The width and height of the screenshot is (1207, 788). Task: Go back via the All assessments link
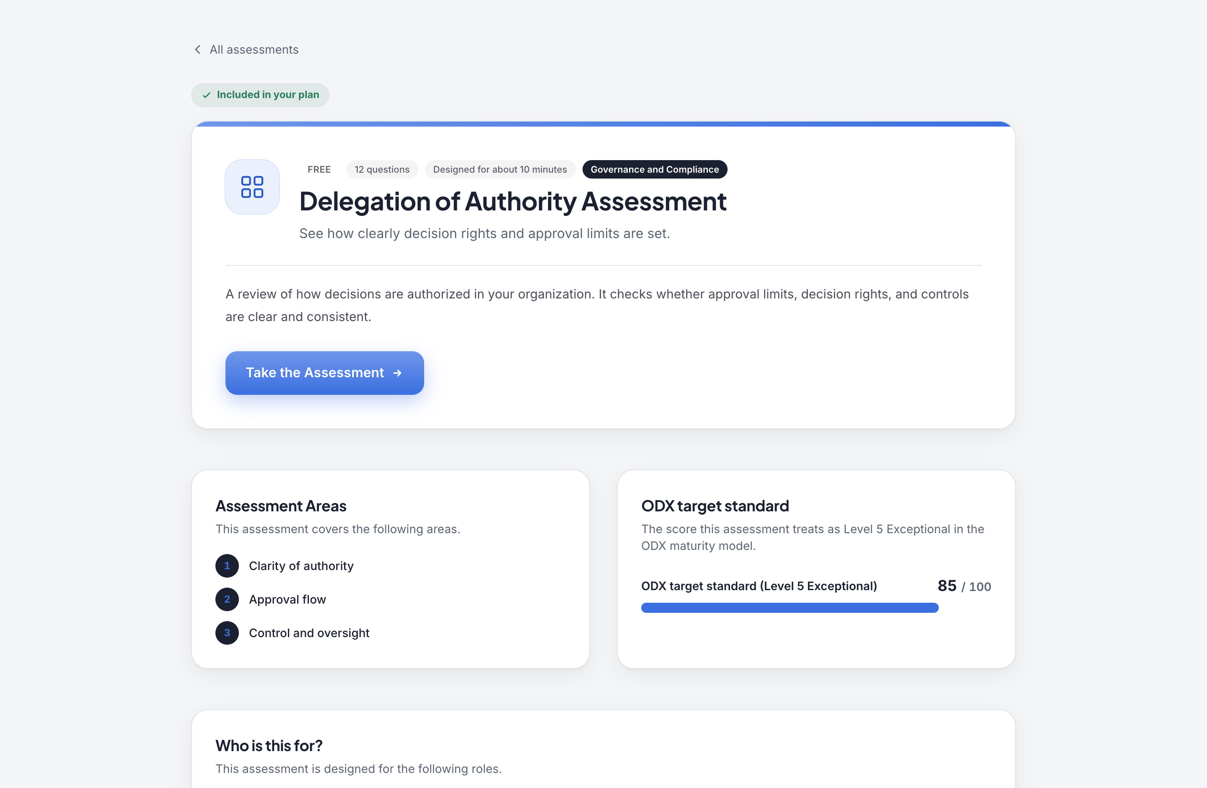[246, 49]
